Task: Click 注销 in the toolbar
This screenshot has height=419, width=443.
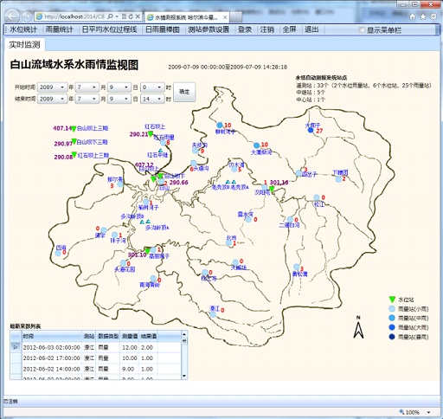Action: [267, 29]
